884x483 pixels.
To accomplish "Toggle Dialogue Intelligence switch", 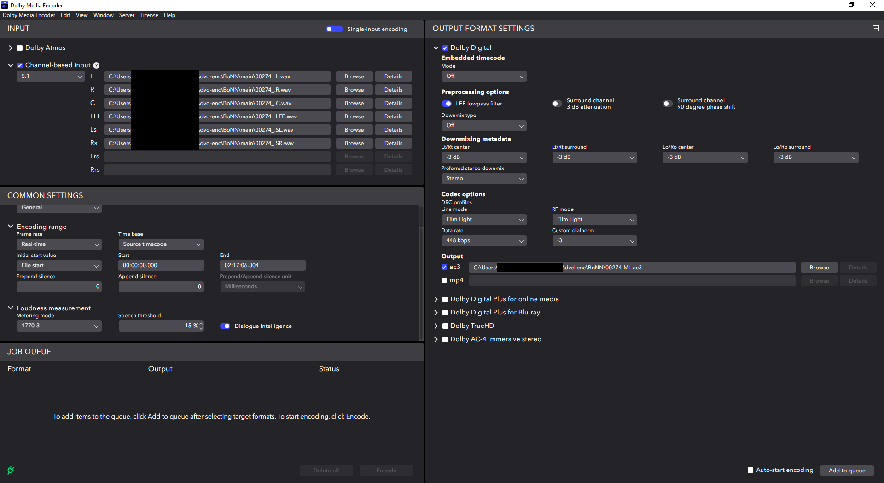I will pyautogui.click(x=225, y=326).
